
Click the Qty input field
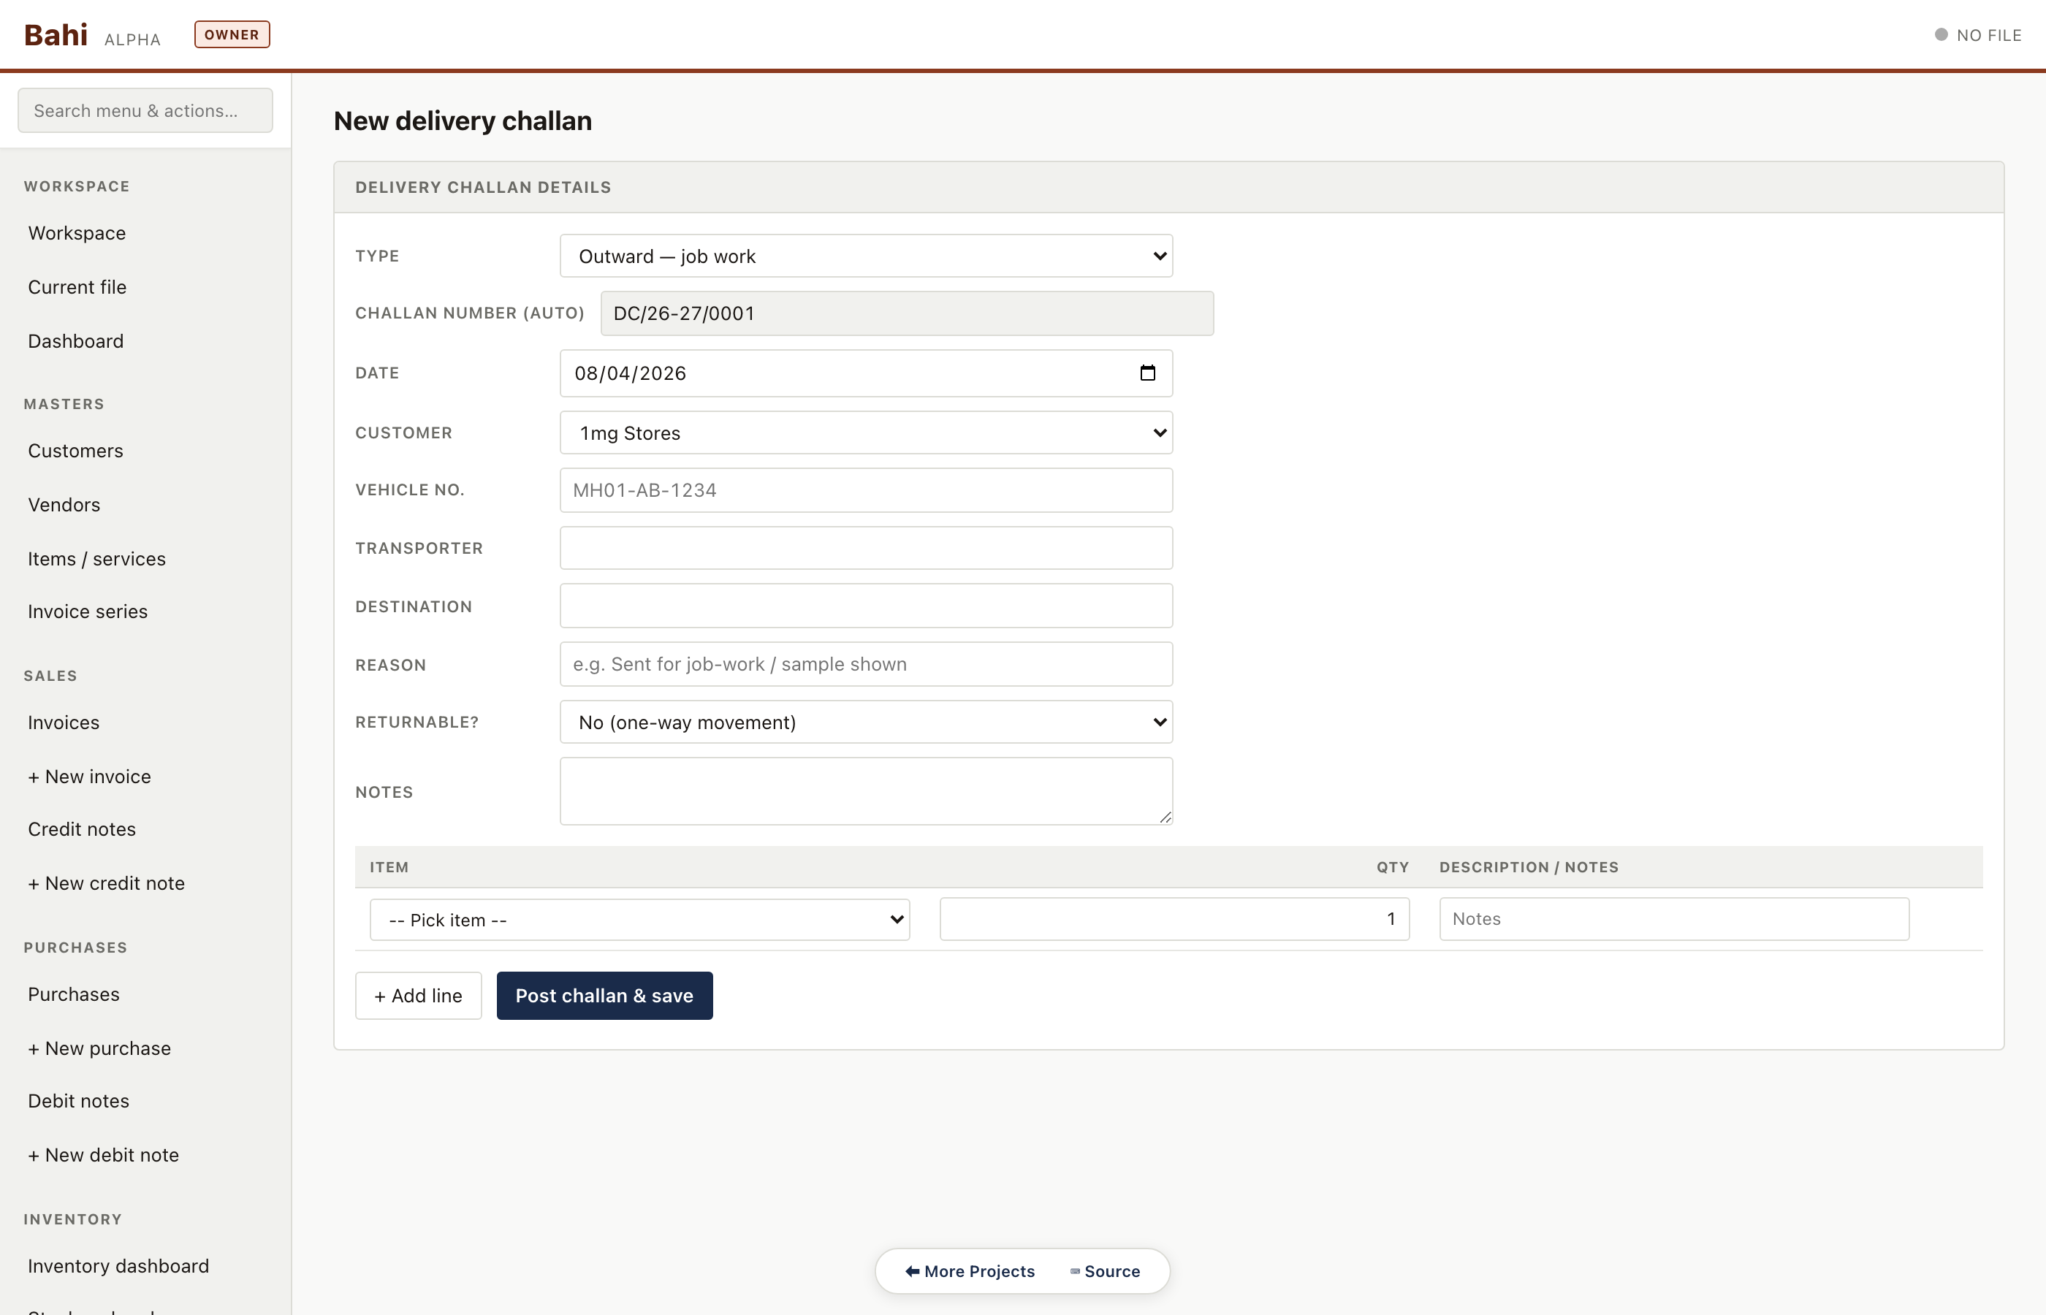point(1174,919)
